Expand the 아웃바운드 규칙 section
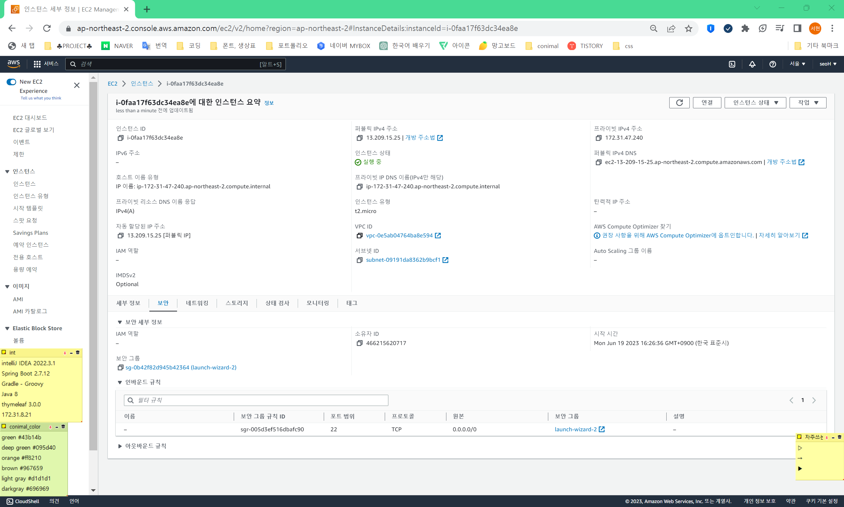Viewport: 844px width, 507px height. pos(120,446)
